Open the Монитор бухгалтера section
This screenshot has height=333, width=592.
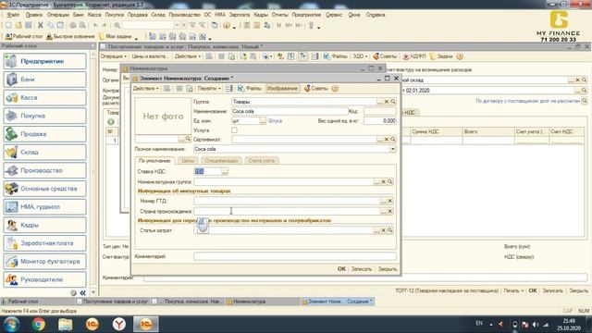point(45,261)
